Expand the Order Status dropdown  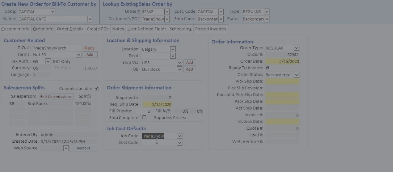pos(296,75)
